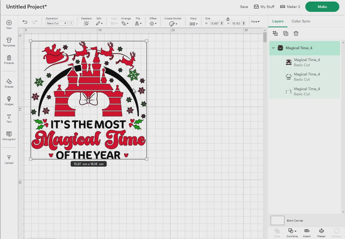Click the Untitled Project title
The image size is (345, 239).
(27, 7)
